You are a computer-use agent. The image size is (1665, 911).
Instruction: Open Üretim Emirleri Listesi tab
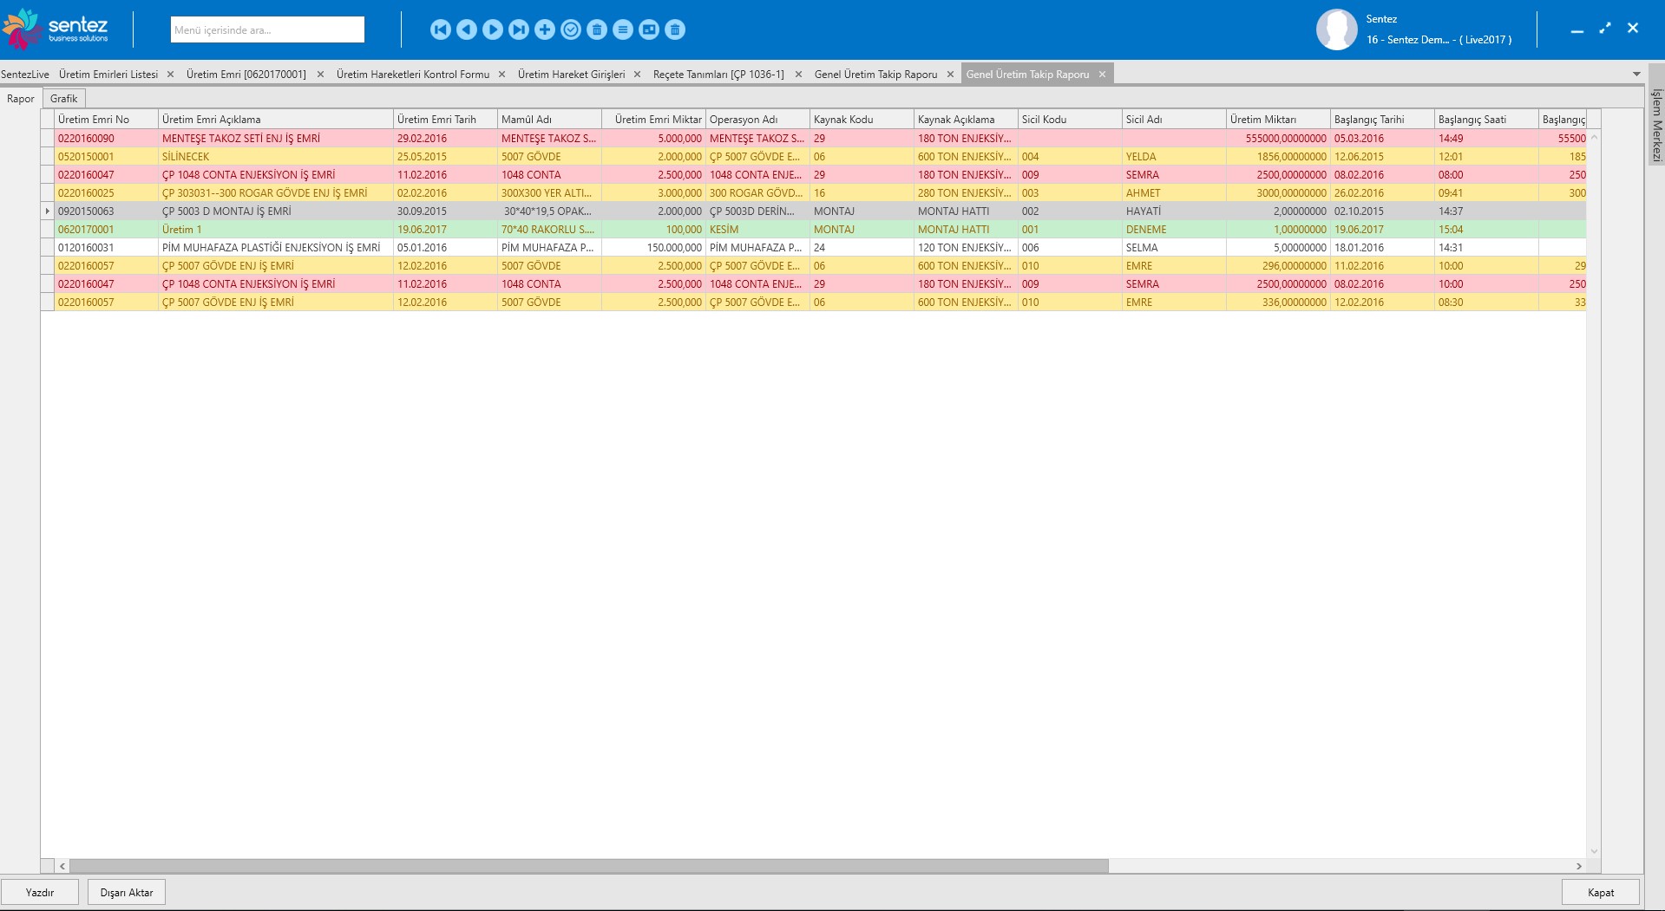(x=108, y=75)
